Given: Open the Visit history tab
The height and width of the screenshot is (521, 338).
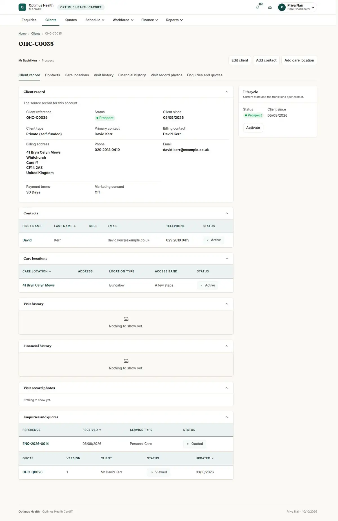Looking at the screenshot, I should click(104, 75).
